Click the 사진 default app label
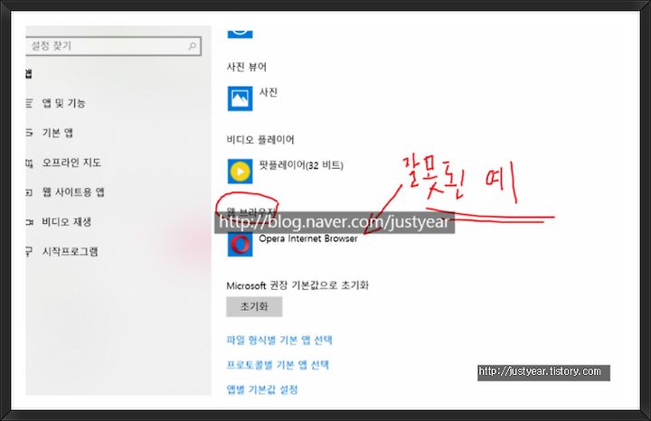This screenshot has height=421, width=651. 269,92
